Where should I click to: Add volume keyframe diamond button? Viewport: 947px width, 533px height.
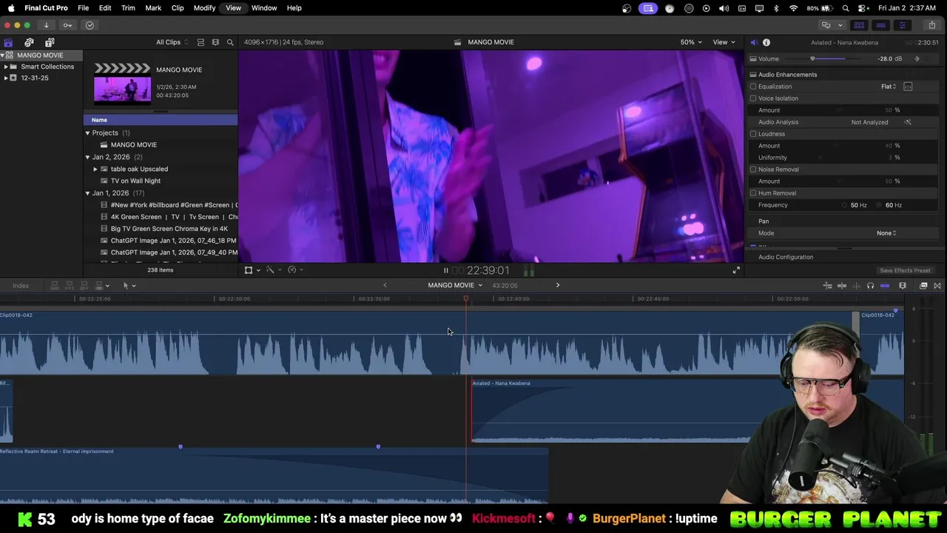[917, 59]
